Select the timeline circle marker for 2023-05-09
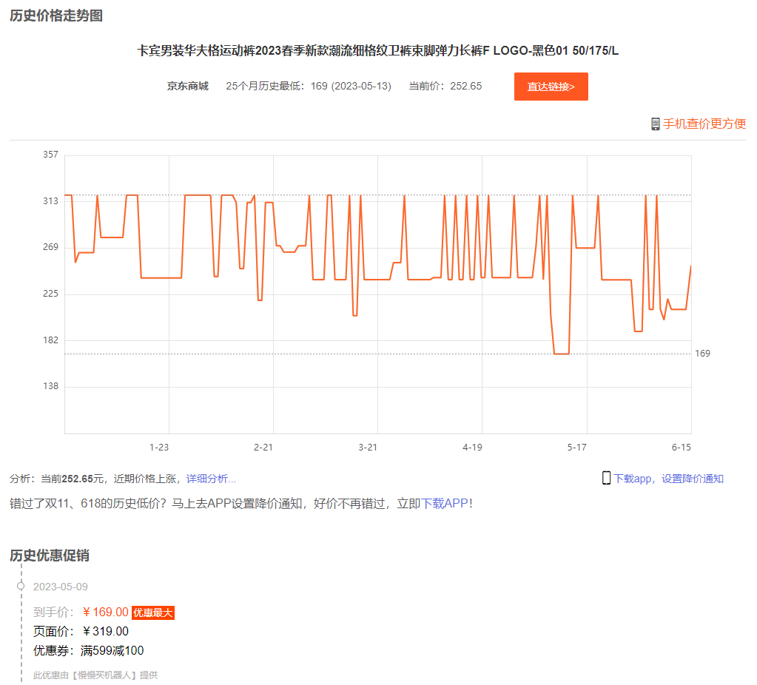757x685 pixels. pyautogui.click(x=21, y=586)
